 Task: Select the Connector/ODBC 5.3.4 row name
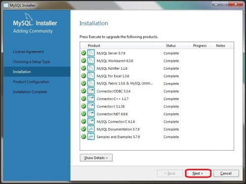pos(114,91)
